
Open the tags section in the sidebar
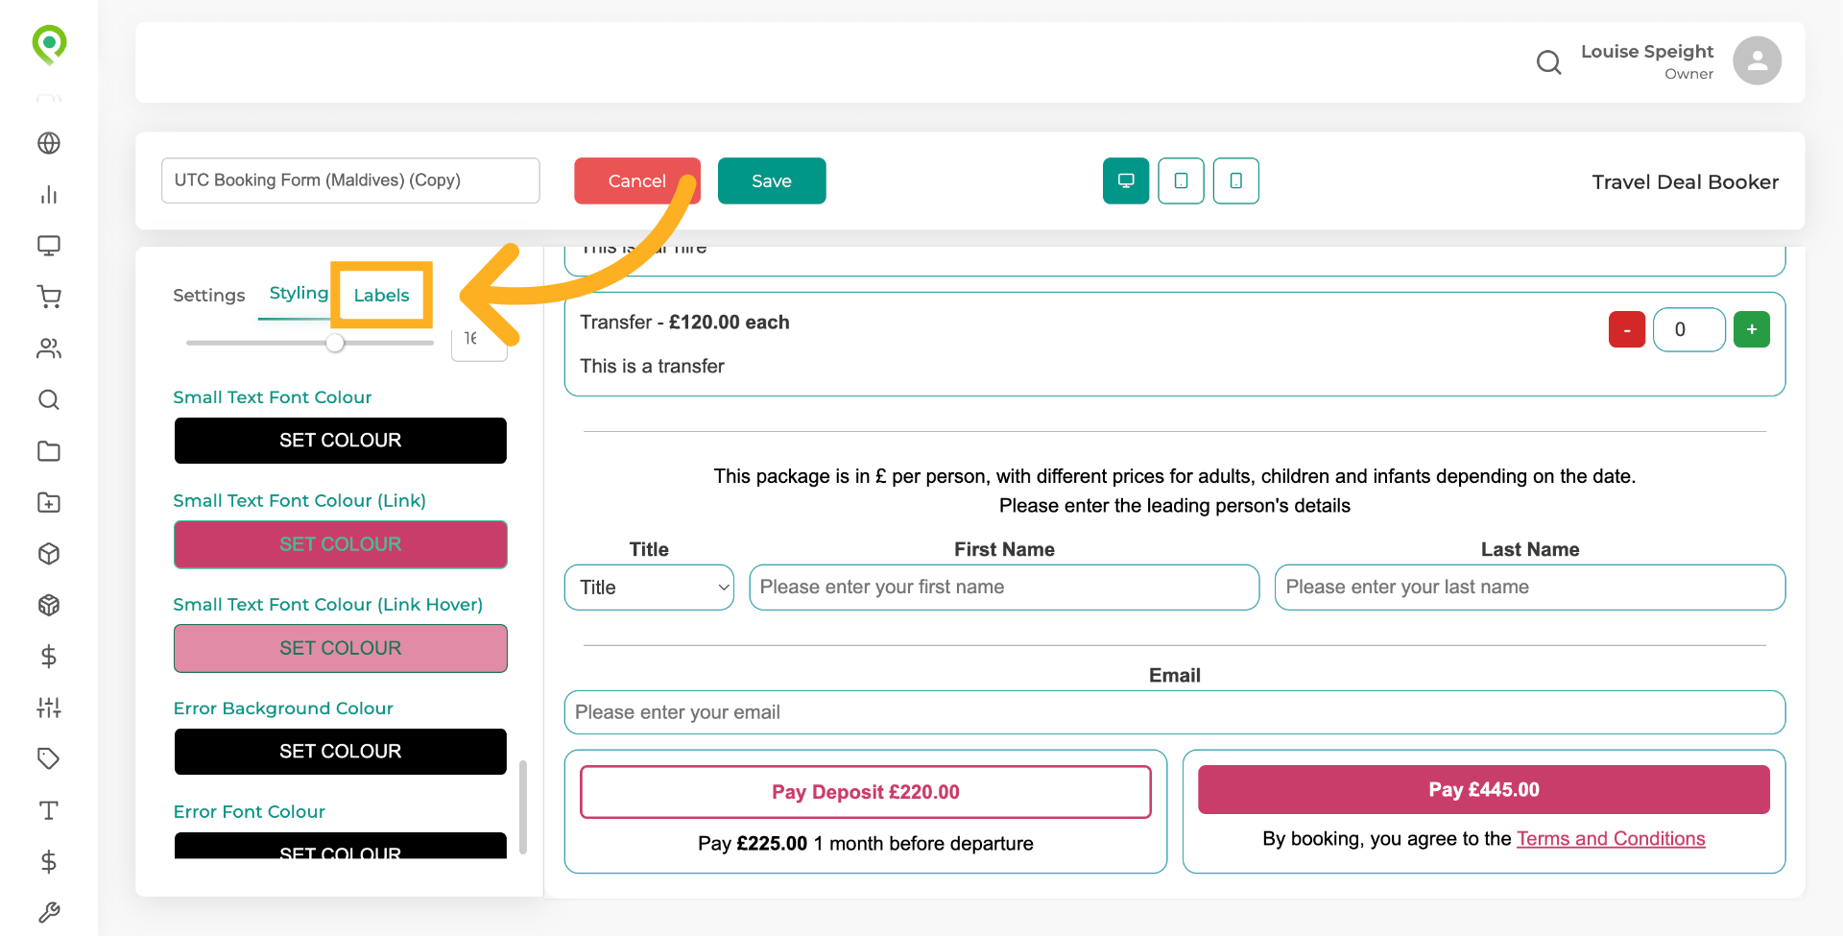49,758
